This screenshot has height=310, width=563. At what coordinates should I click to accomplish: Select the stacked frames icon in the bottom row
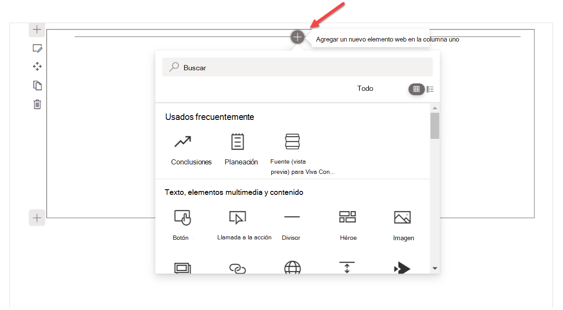[x=182, y=268]
